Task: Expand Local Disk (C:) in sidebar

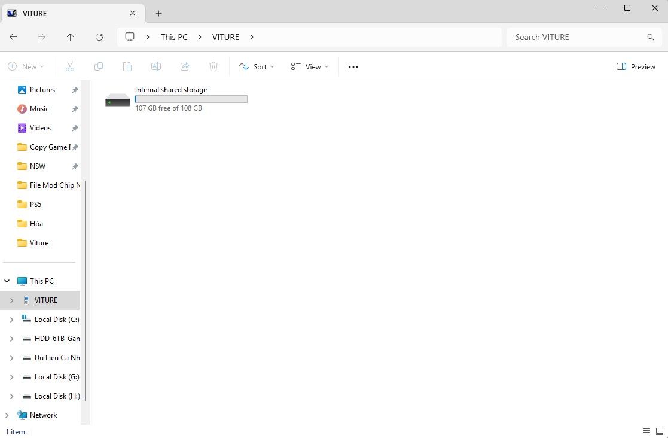Action: [11, 319]
